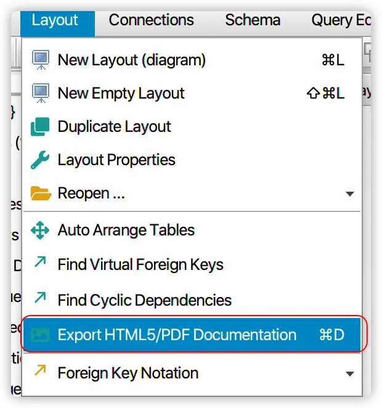Select the Duplicate Layout menu entry

pos(114,127)
